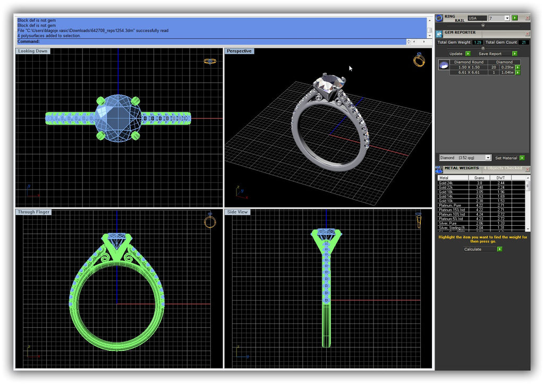This screenshot has width=544, height=384.
Task: Click the Gem Reporter panel icon
Action: click(x=439, y=33)
